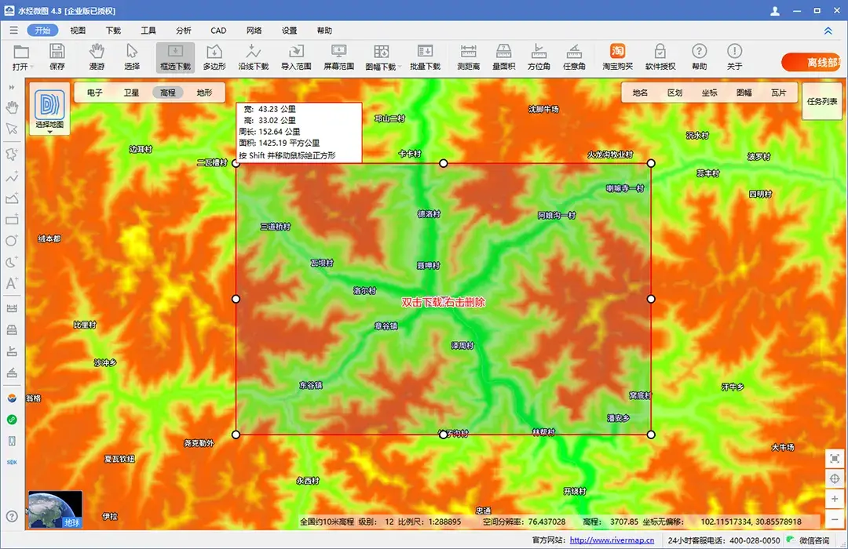
Task: Click the 导入范围 import range icon
Action: 296,57
